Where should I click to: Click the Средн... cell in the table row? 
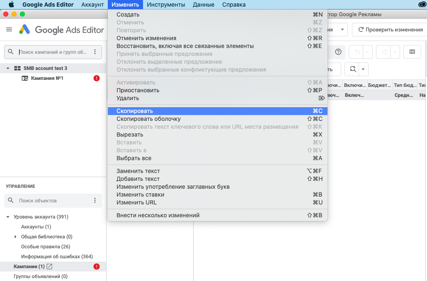tap(404, 95)
